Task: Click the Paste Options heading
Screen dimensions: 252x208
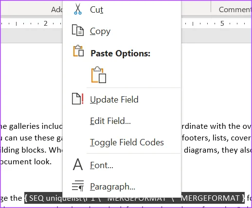Action: click(x=121, y=53)
